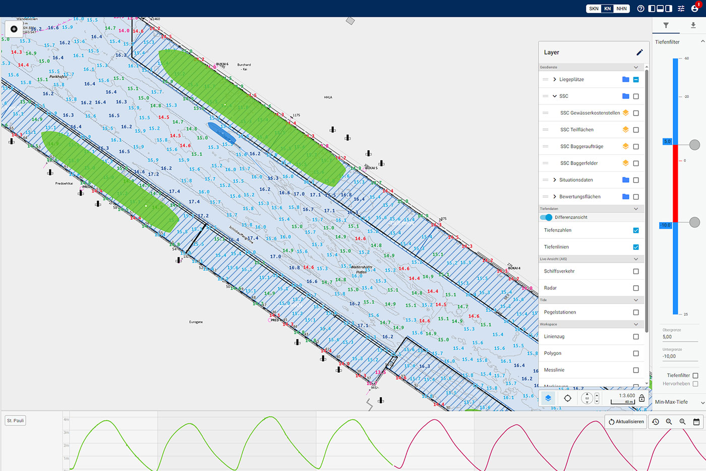Image resolution: width=706 pixels, height=471 pixels.
Task: Check the Pegelstationen checkbox
Action: (636, 312)
